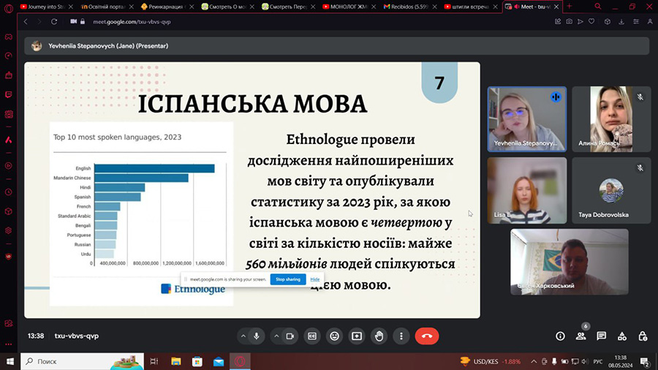658x370 pixels.
Task: Turn off the camera in Meet toolbar
Action: click(x=290, y=336)
